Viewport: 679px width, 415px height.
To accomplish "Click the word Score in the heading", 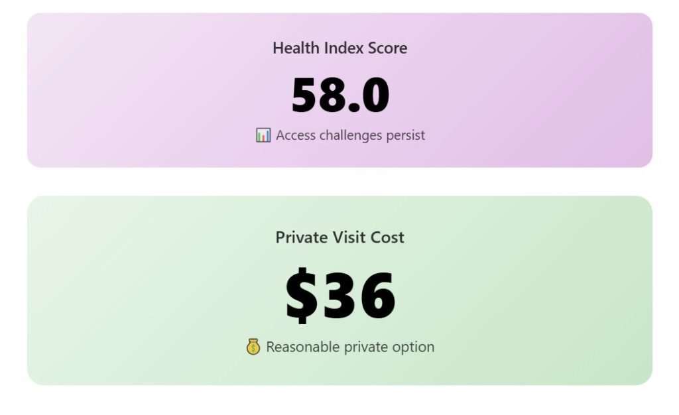I will tap(387, 48).
